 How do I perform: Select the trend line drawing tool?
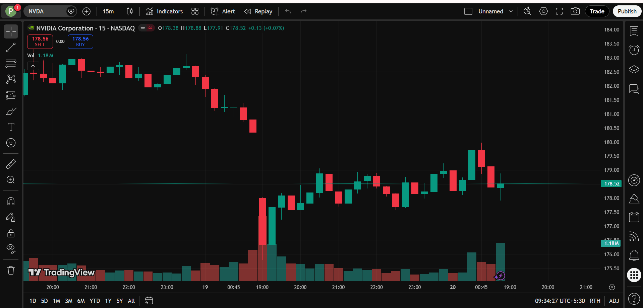click(11, 48)
